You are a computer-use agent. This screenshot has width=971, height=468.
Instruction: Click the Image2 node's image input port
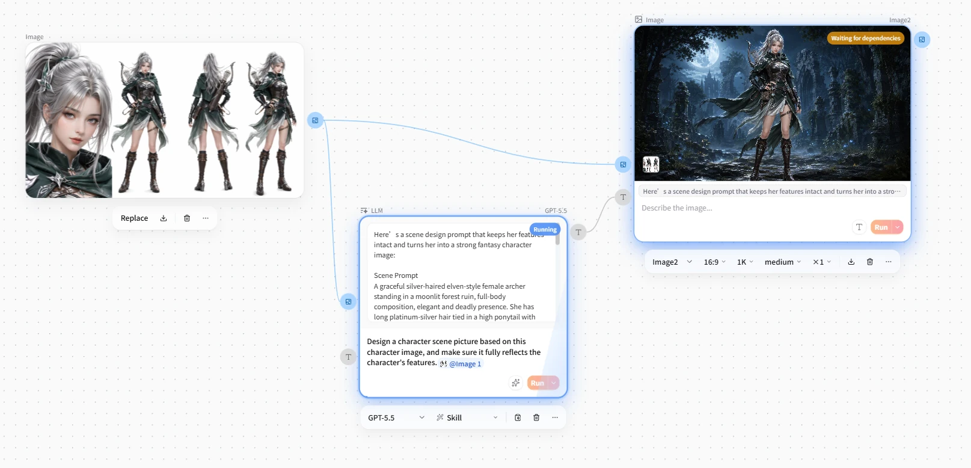[x=623, y=164]
